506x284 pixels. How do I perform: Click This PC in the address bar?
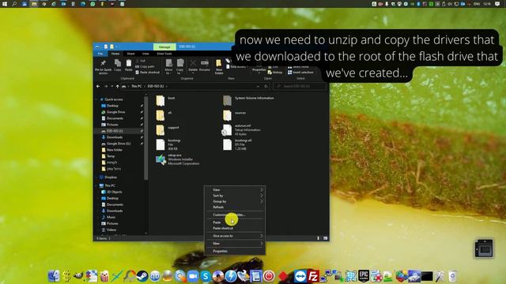[137, 86]
